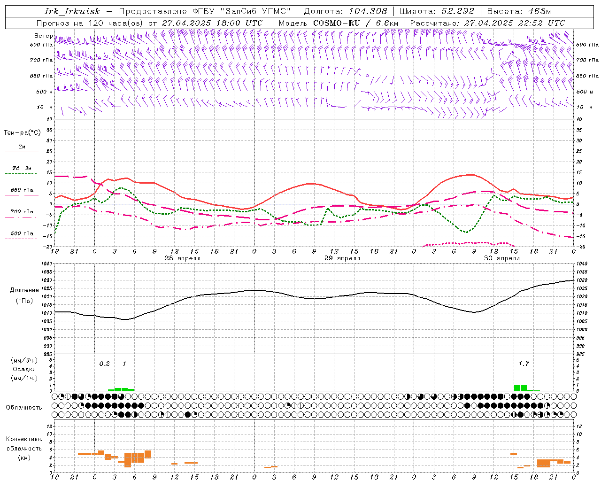Click the green precipitation bars under 1.7
This screenshot has height=481, width=601.
[x=524, y=388]
